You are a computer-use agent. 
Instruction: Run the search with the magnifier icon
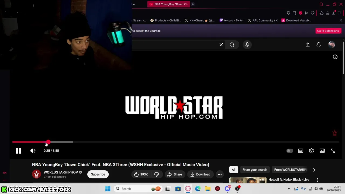[232, 45]
